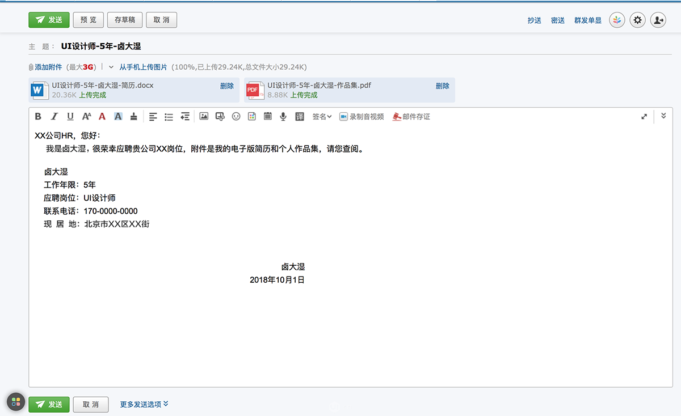Enable the 抄送 CC field

[x=534, y=20]
